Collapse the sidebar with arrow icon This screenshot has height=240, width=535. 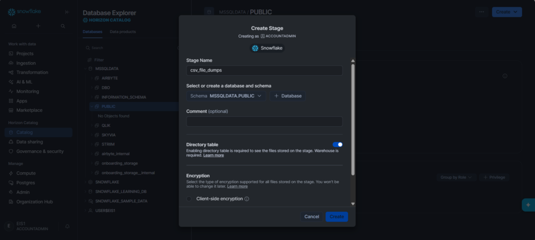click(x=67, y=12)
